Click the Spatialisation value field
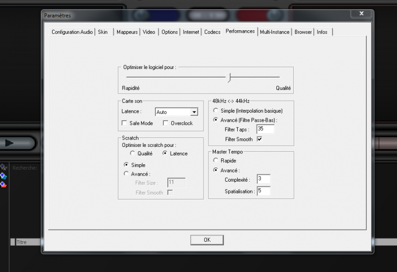 point(263,191)
